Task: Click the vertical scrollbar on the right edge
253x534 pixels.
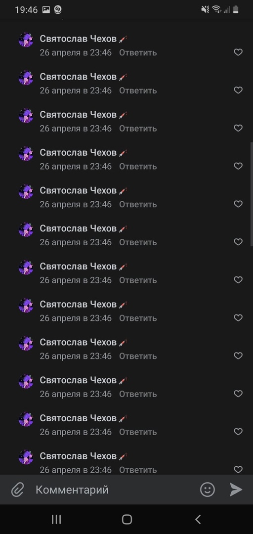Action: point(252,194)
